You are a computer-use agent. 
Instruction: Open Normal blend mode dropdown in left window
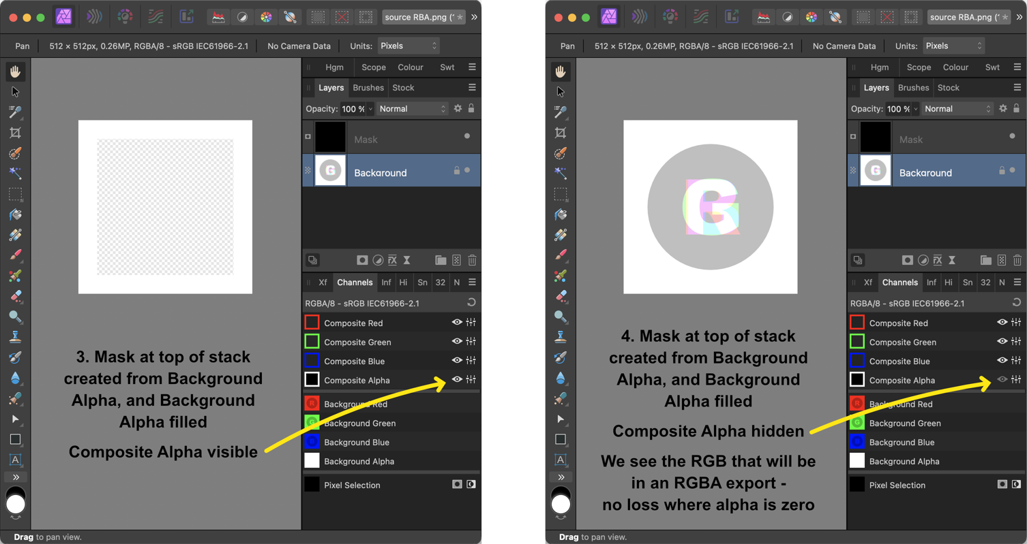(413, 109)
